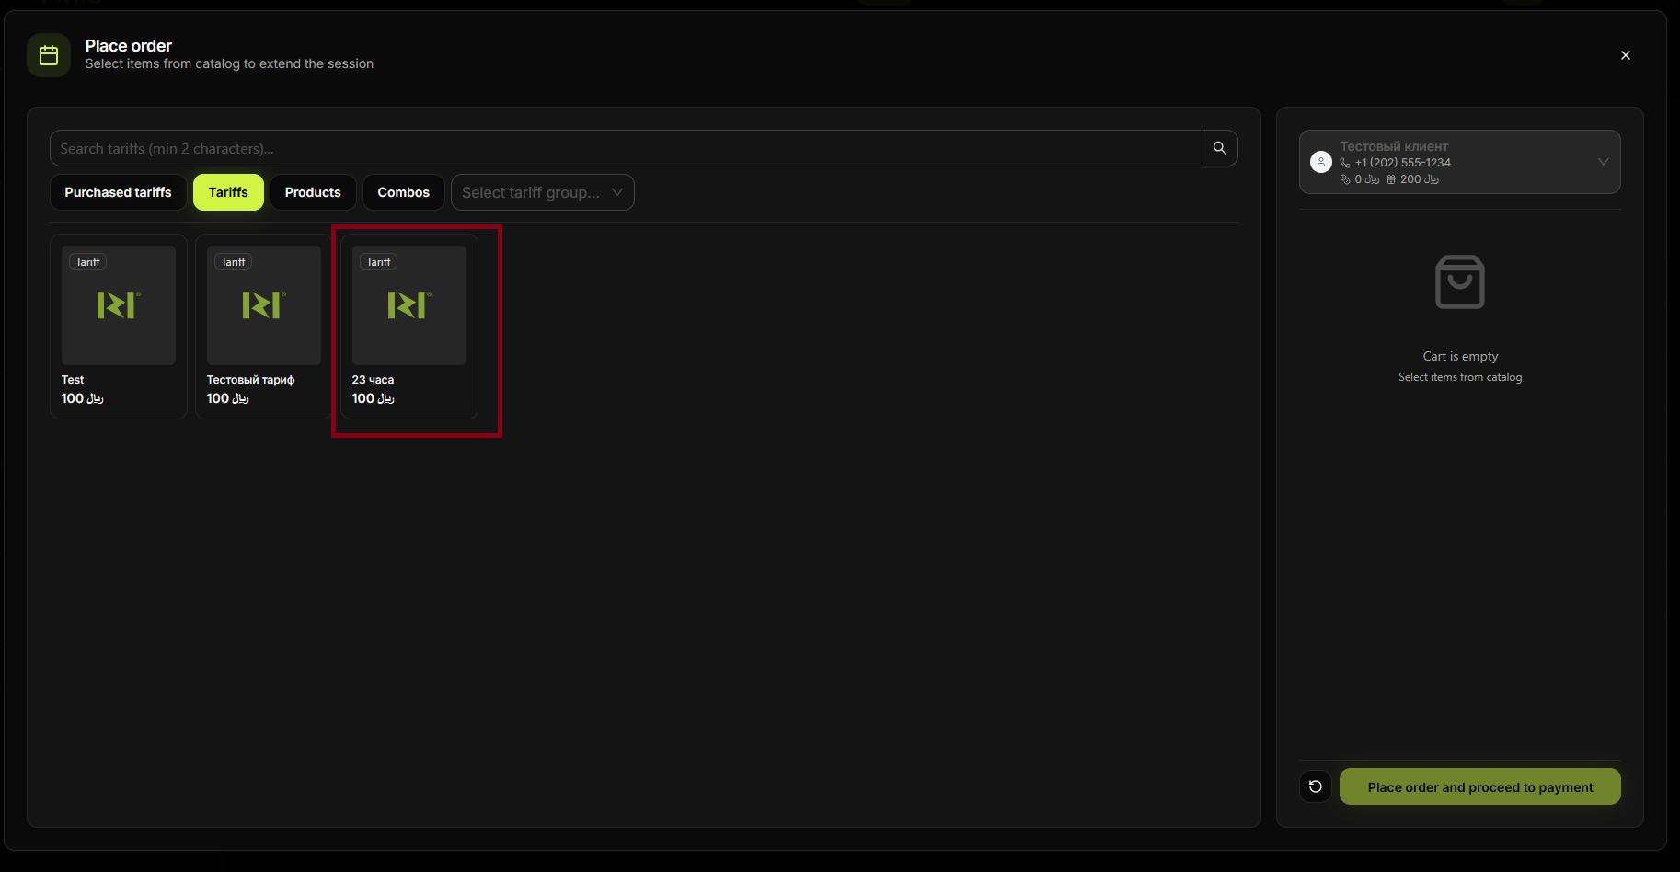Click the reset/undo icon next to payment button
The width and height of the screenshot is (1680, 872).
1315,786
